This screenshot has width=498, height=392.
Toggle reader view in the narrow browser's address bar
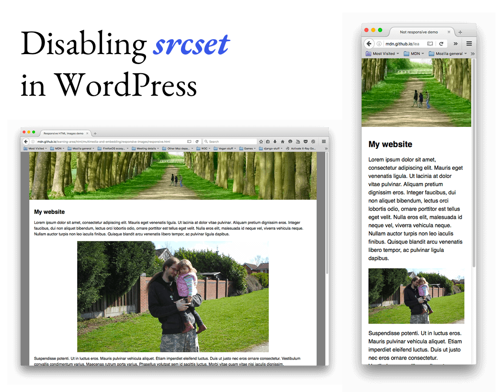tap(430, 44)
